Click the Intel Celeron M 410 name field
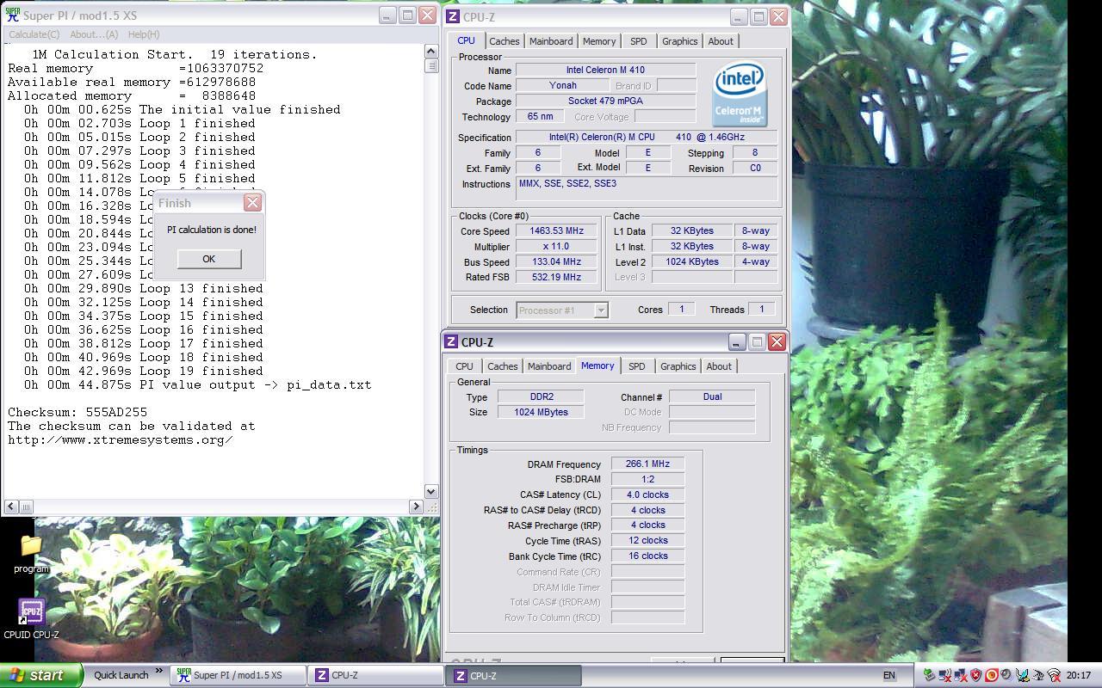This screenshot has width=1102, height=688. click(x=605, y=70)
